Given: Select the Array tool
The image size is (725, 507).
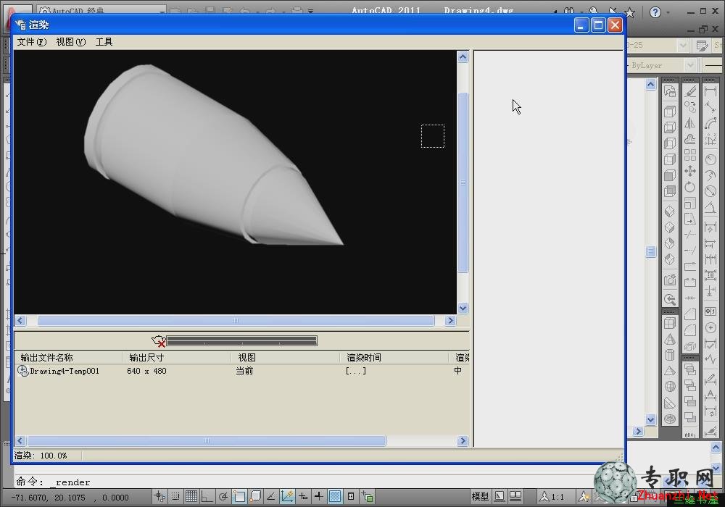Looking at the screenshot, I should [x=690, y=155].
